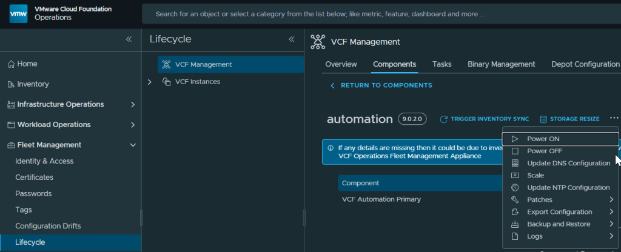Click the VCF Instances tree icon
This screenshot has width=621, height=252.
[x=167, y=82]
